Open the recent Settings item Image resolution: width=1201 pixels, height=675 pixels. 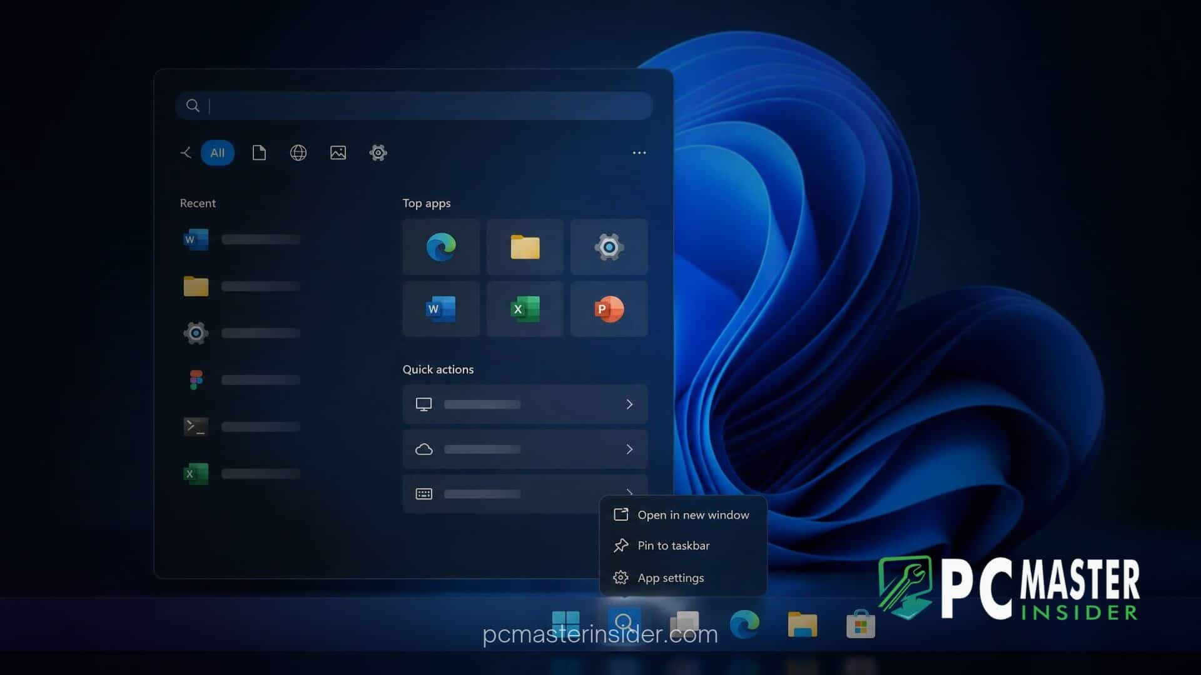[x=241, y=333]
